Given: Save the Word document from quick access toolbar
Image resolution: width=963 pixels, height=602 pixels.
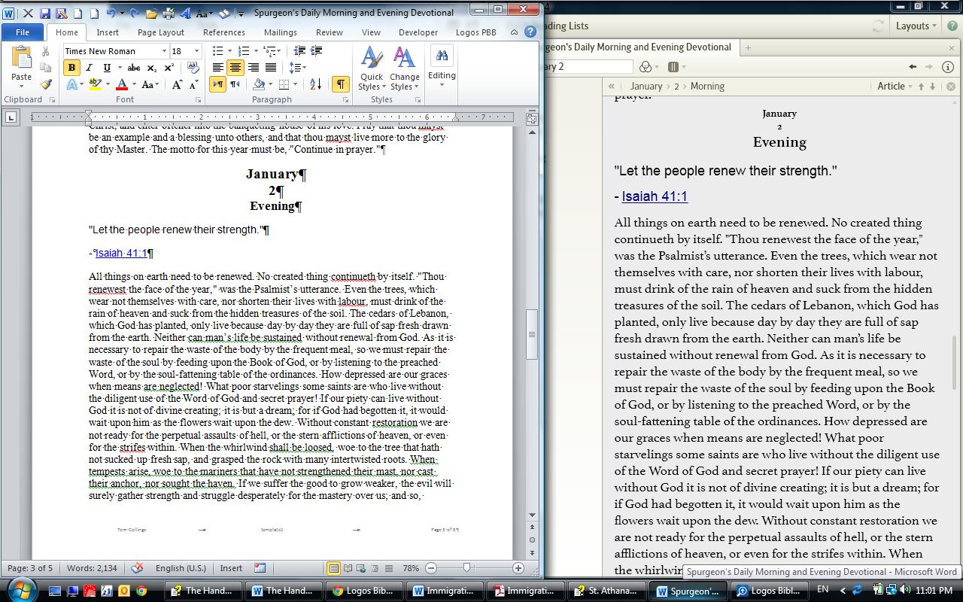Looking at the screenshot, I should point(44,14).
